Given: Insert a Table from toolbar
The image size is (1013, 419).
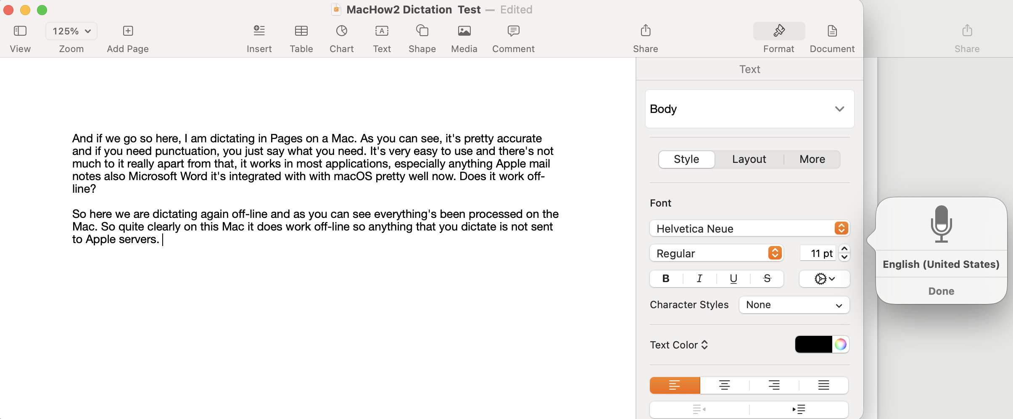Looking at the screenshot, I should pos(301,31).
